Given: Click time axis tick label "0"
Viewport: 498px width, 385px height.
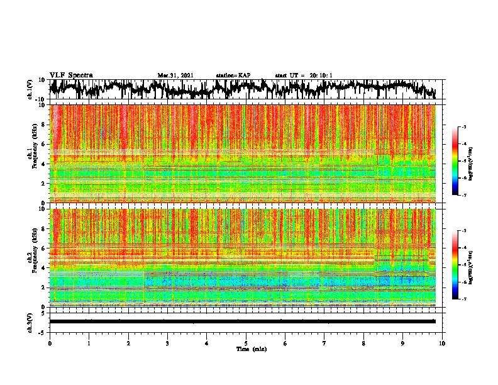Looking at the screenshot, I should coord(50,343).
